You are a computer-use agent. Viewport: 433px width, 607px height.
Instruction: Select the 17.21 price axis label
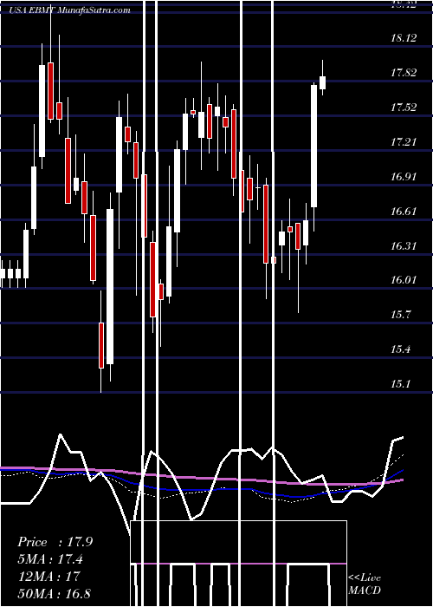click(x=404, y=141)
